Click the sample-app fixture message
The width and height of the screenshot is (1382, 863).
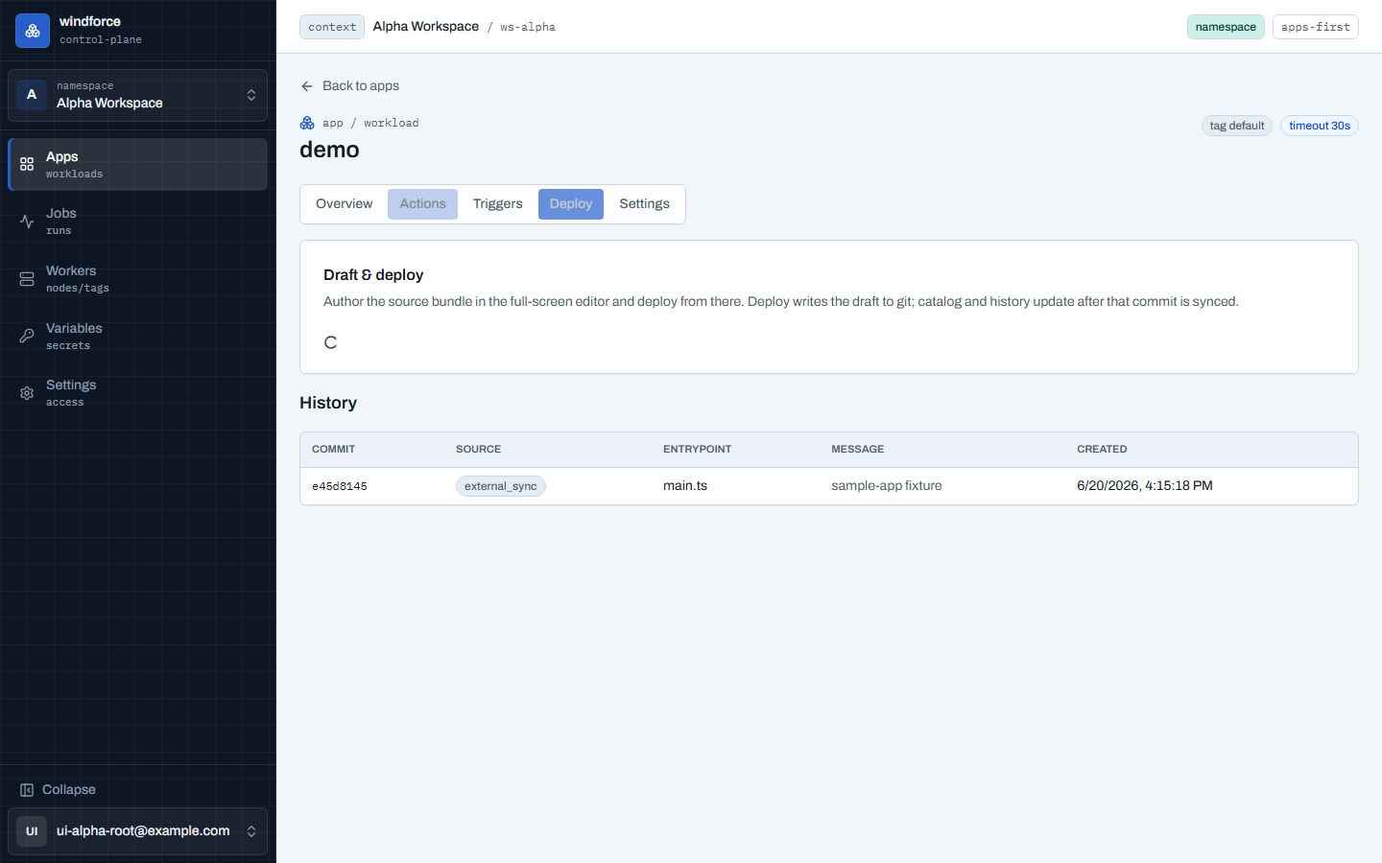[887, 486]
